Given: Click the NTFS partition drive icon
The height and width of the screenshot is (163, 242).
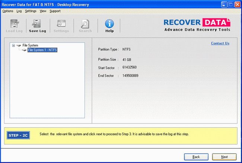Looking at the screenshot, I should click(24, 50).
